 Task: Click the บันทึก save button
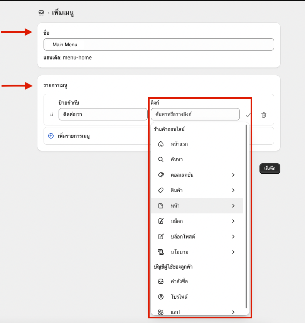[x=270, y=169]
